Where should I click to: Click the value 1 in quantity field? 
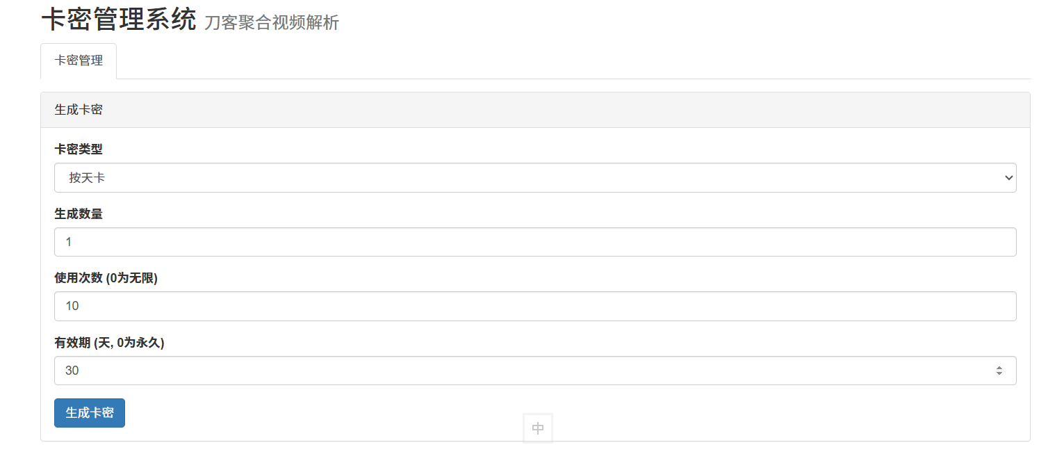(x=68, y=242)
